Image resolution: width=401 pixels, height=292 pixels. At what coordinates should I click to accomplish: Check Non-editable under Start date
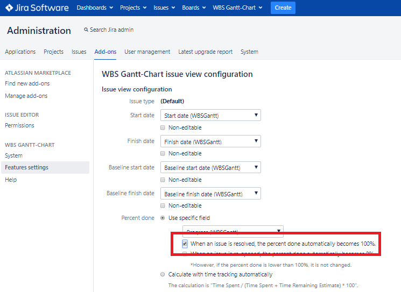(163, 127)
